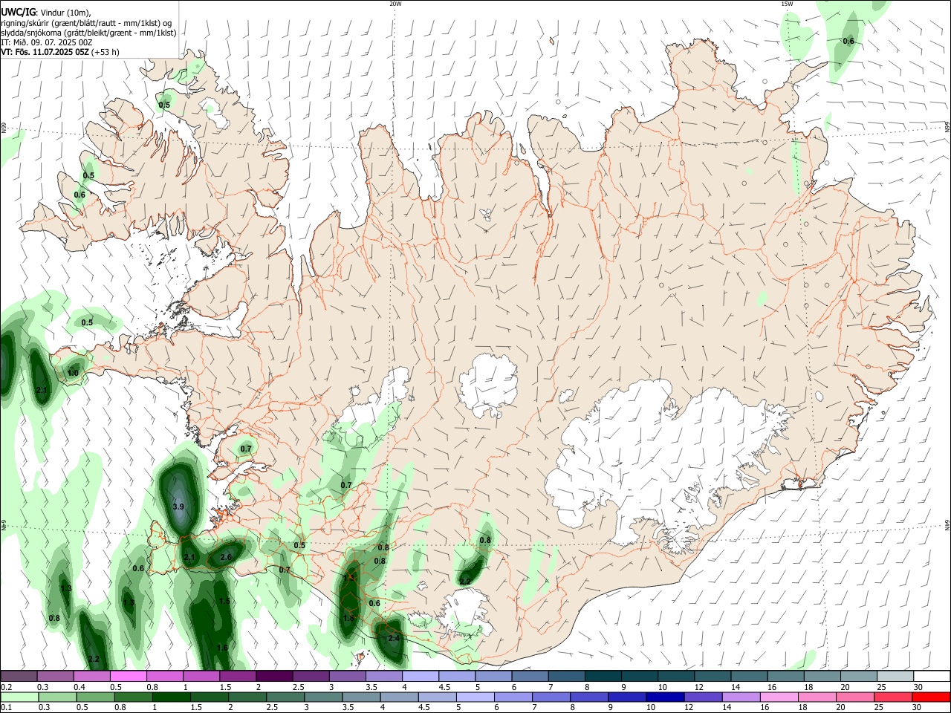The image size is (951, 713).
Task: Pick the light periwinkle swatch between 4 and 4.5, upper row
Action: tap(420, 677)
